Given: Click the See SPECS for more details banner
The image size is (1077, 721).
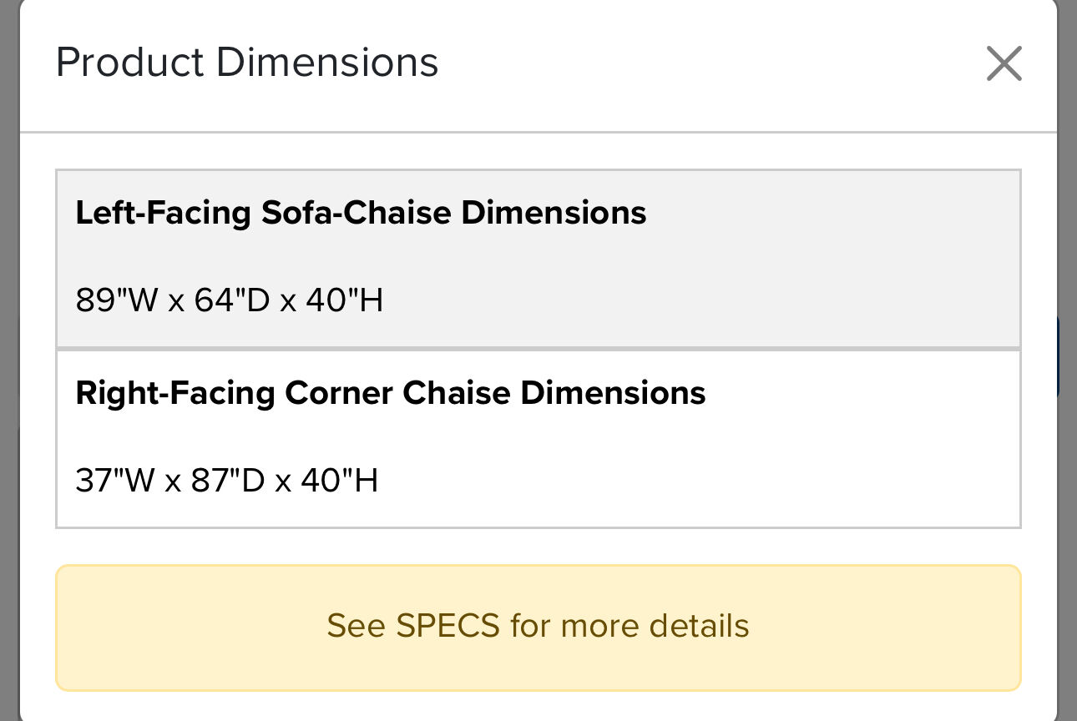Looking at the screenshot, I should pos(538,627).
